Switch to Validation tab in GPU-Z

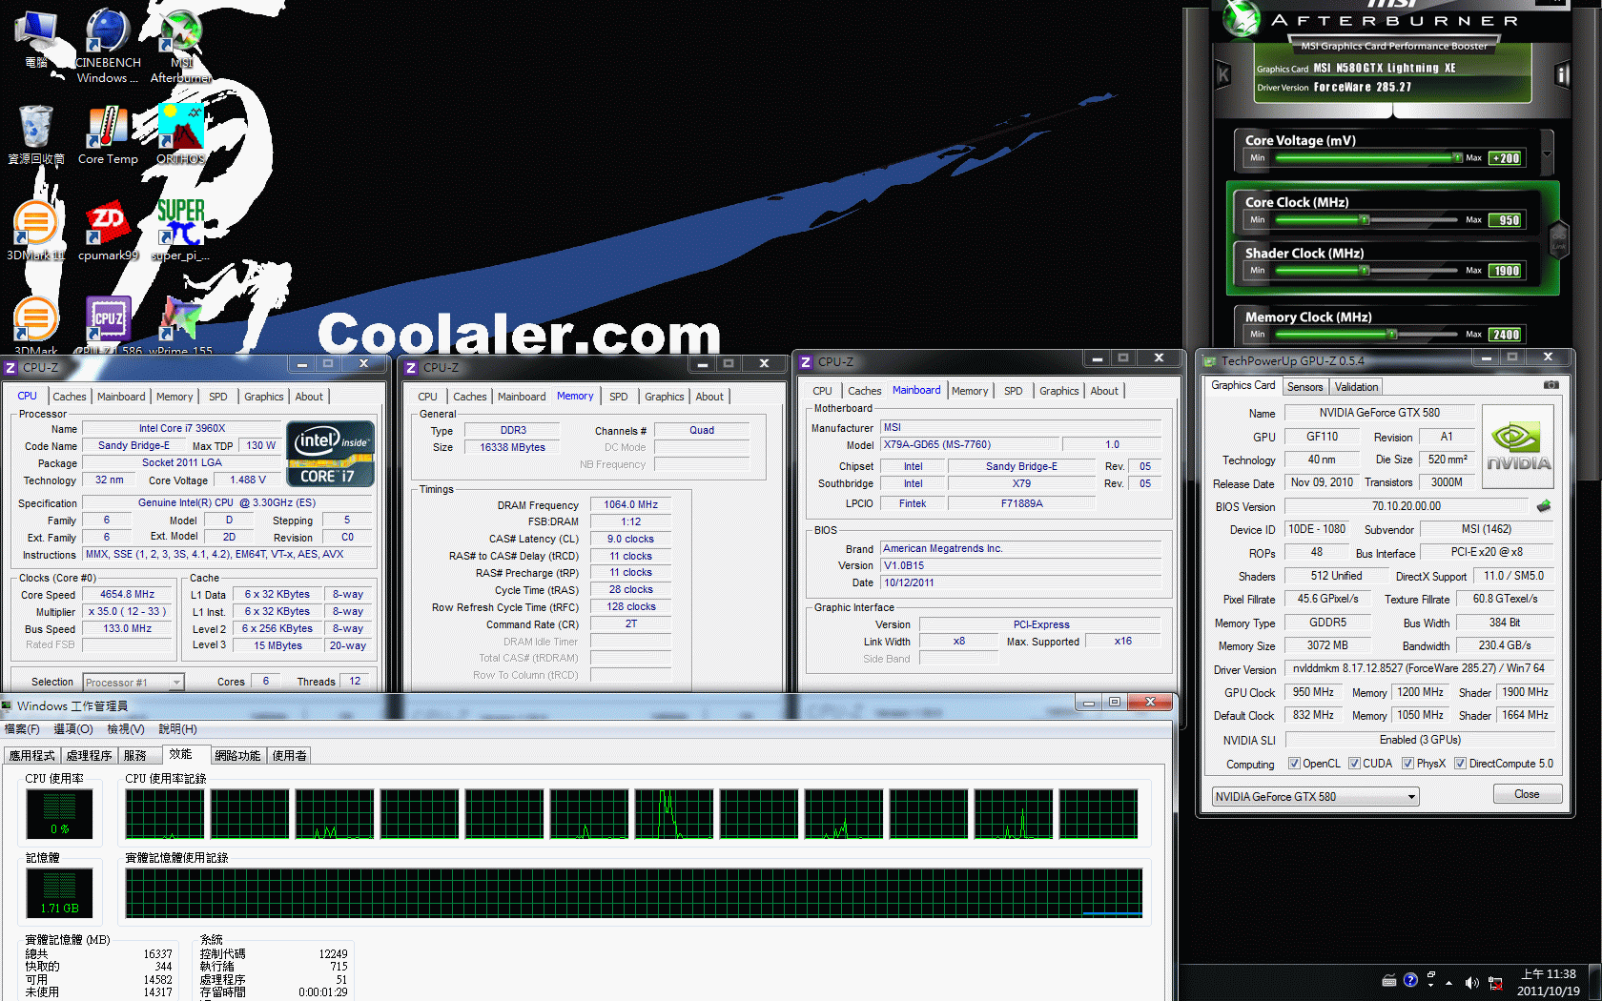[x=1356, y=387]
